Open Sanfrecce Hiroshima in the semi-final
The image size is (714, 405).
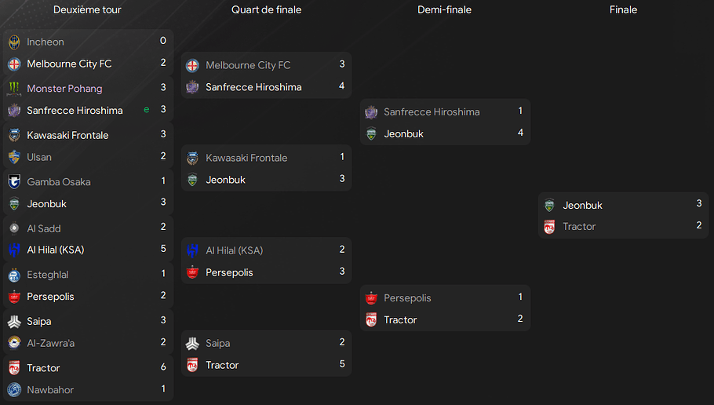(431, 111)
